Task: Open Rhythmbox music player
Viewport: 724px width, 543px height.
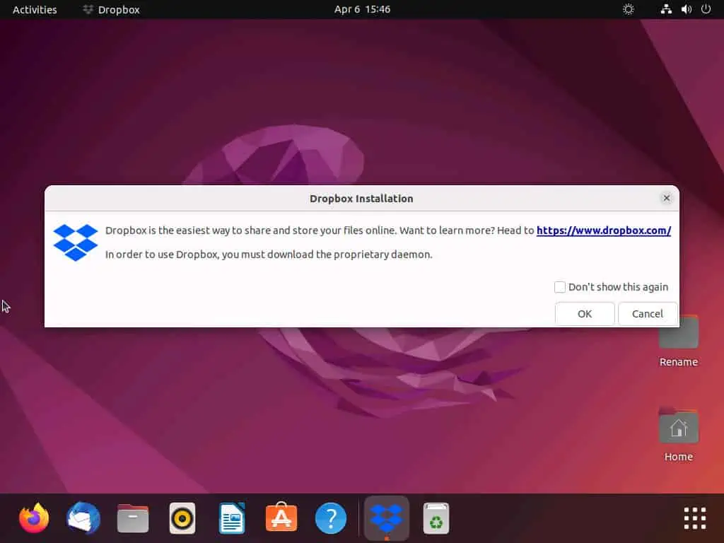Action: pos(182,519)
